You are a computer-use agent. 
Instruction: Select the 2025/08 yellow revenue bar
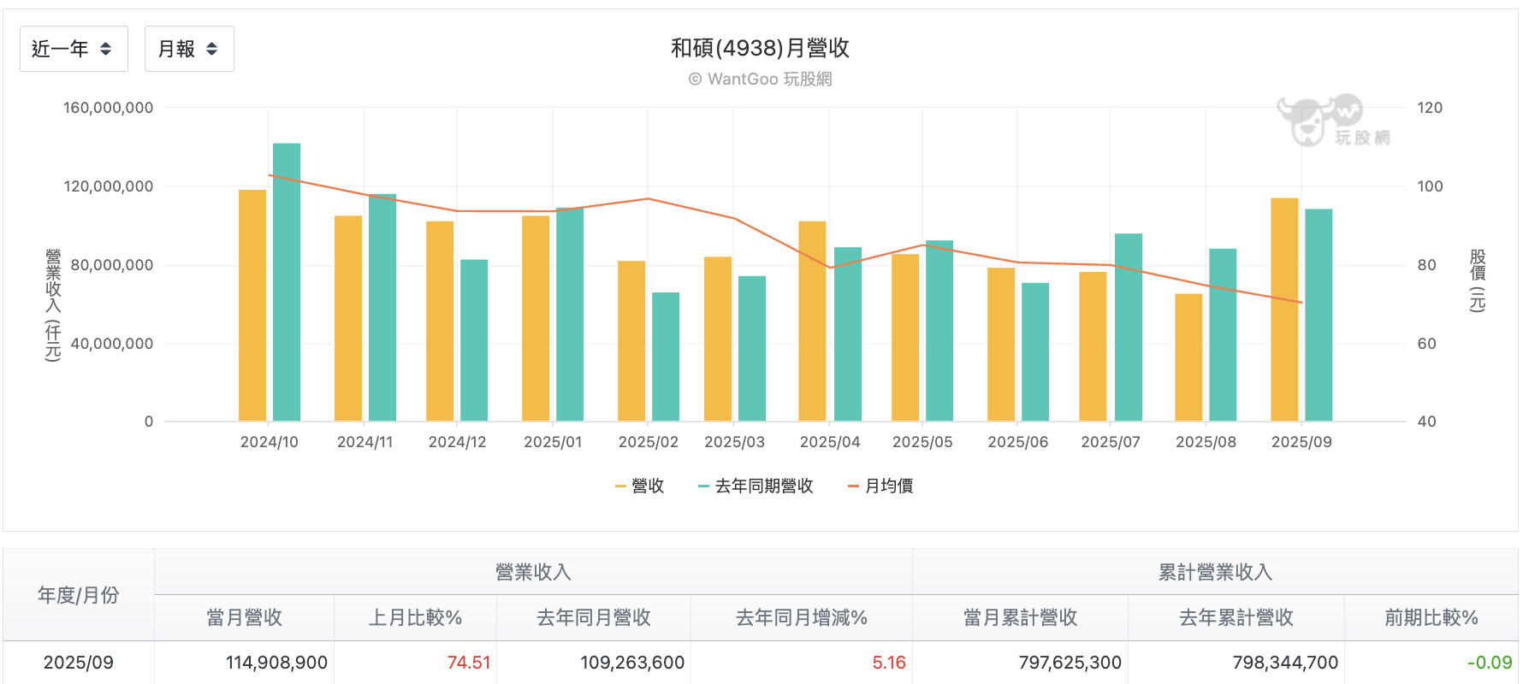click(1188, 357)
